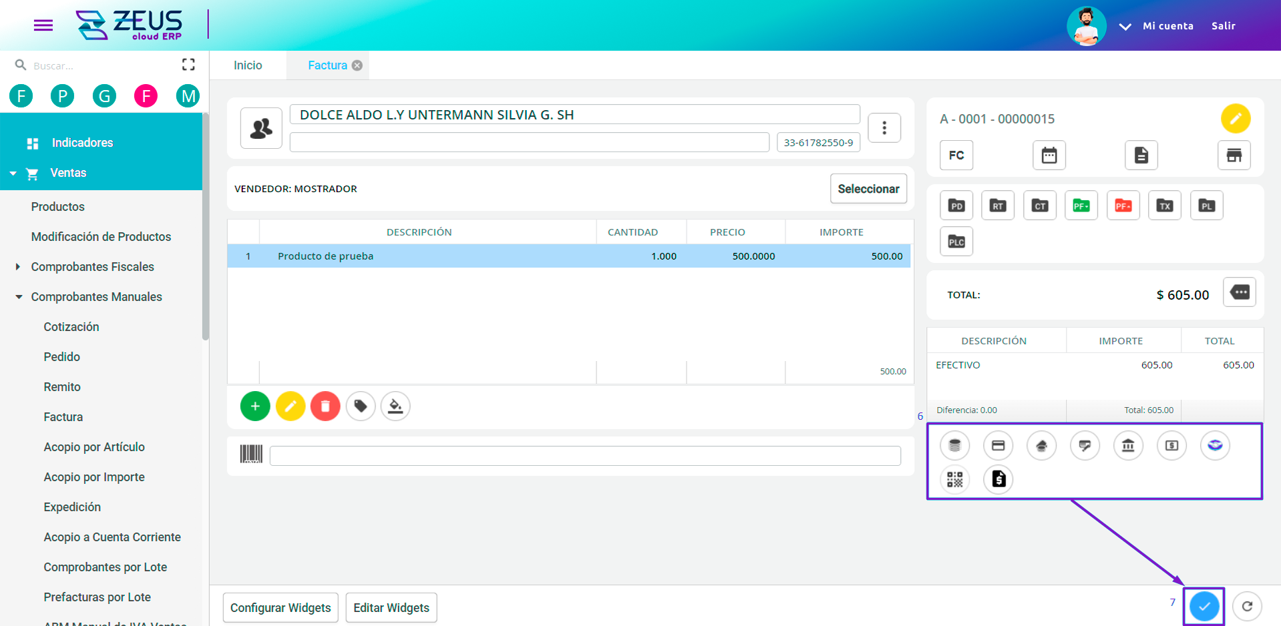Select the cash (coins) payment method icon
This screenshot has height=626, width=1281.
click(x=954, y=445)
